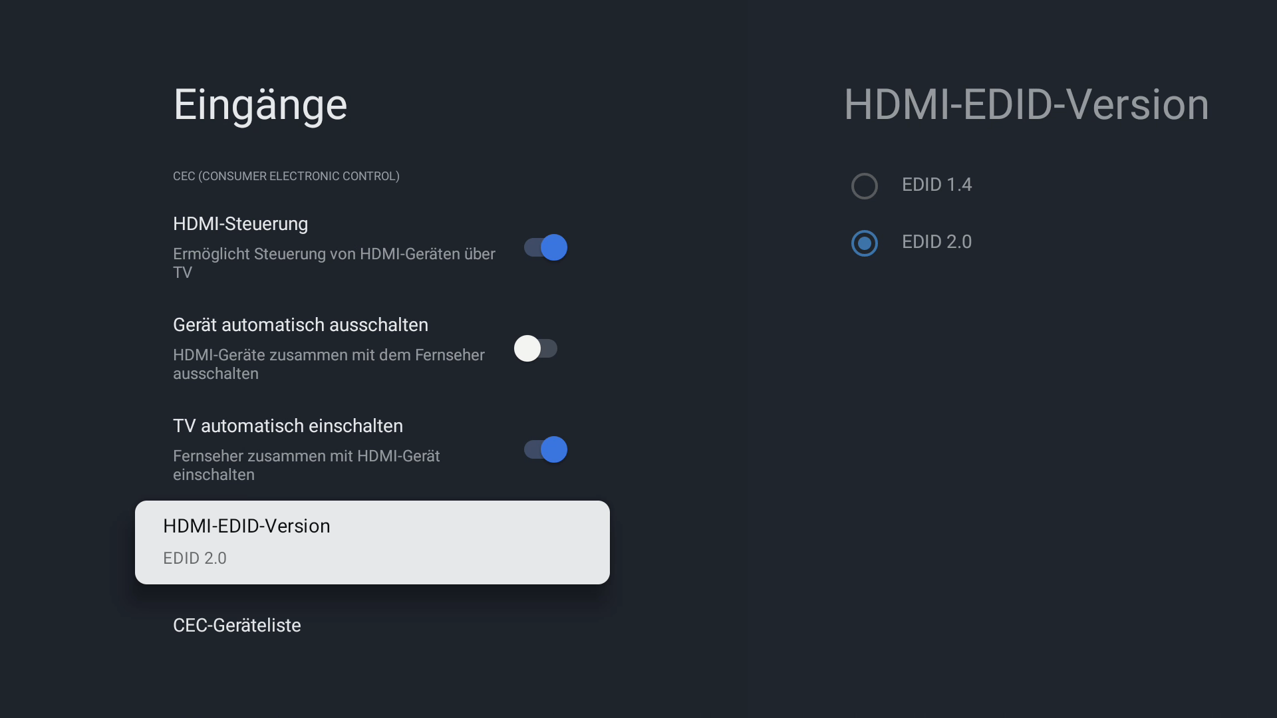Image resolution: width=1277 pixels, height=718 pixels.
Task: Enable the Gerät automatisch ausschalten switch
Action: (535, 348)
